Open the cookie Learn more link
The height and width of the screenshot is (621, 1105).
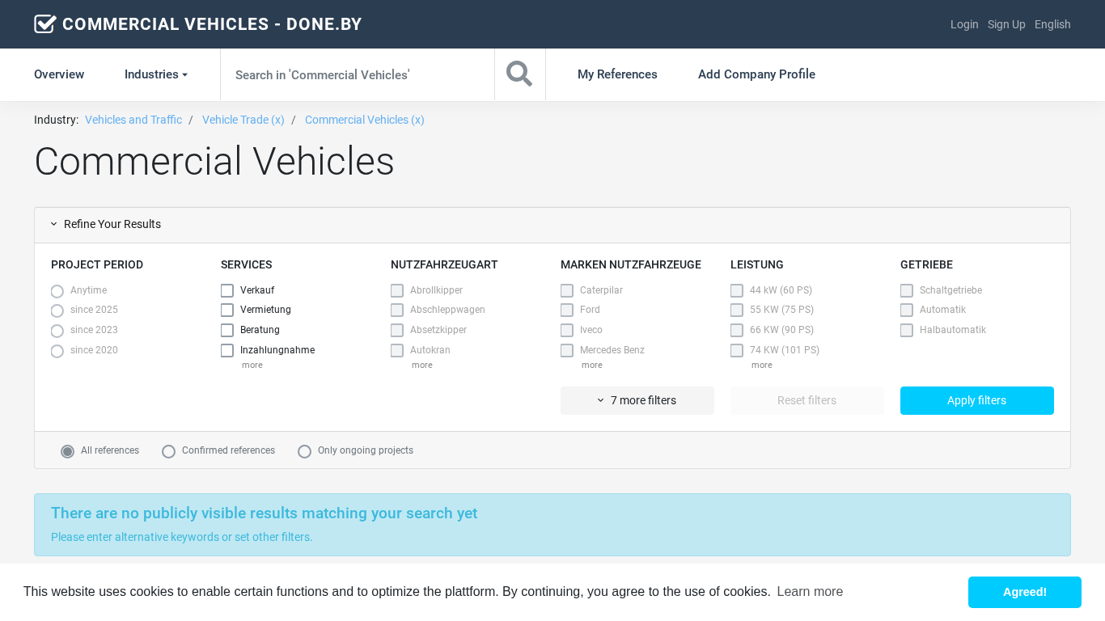tap(810, 592)
